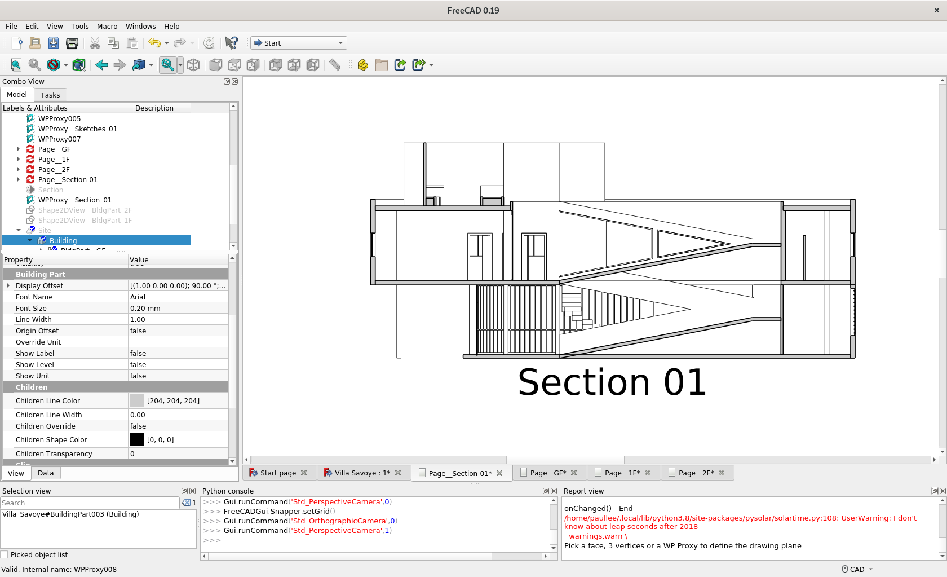Image resolution: width=947 pixels, height=577 pixels.
Task: Set the rear view cube
Action: (x=276, y=65)
